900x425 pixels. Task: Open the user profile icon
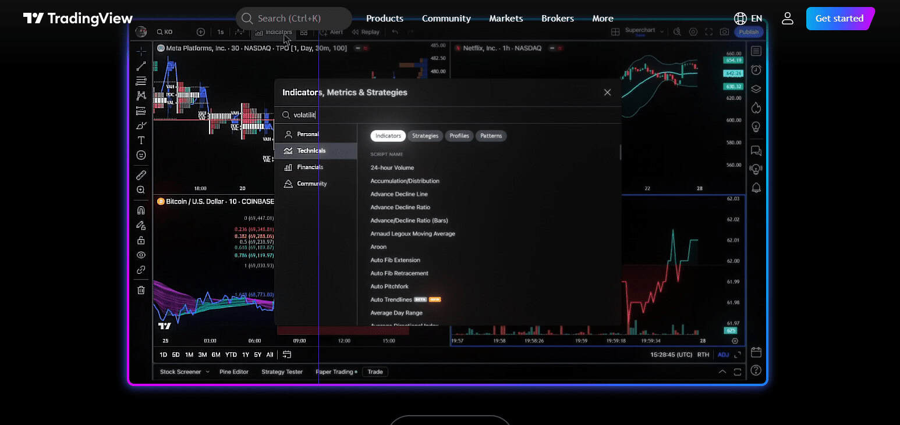click(x=788, y=19)
